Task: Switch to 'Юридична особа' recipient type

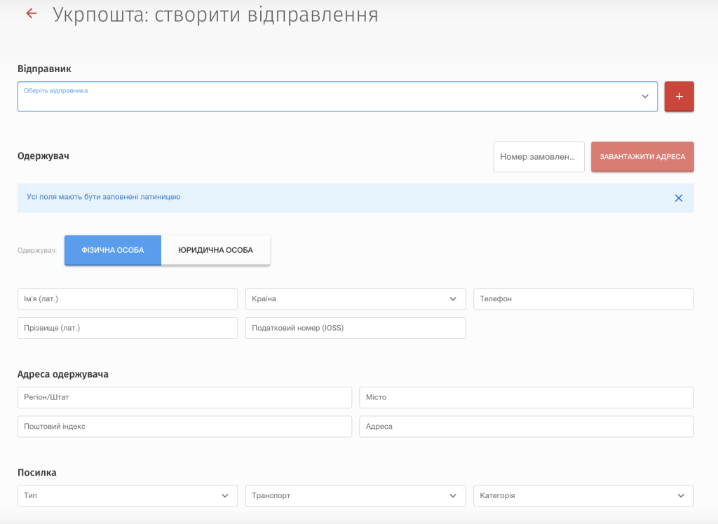Action: click(215, 250)
